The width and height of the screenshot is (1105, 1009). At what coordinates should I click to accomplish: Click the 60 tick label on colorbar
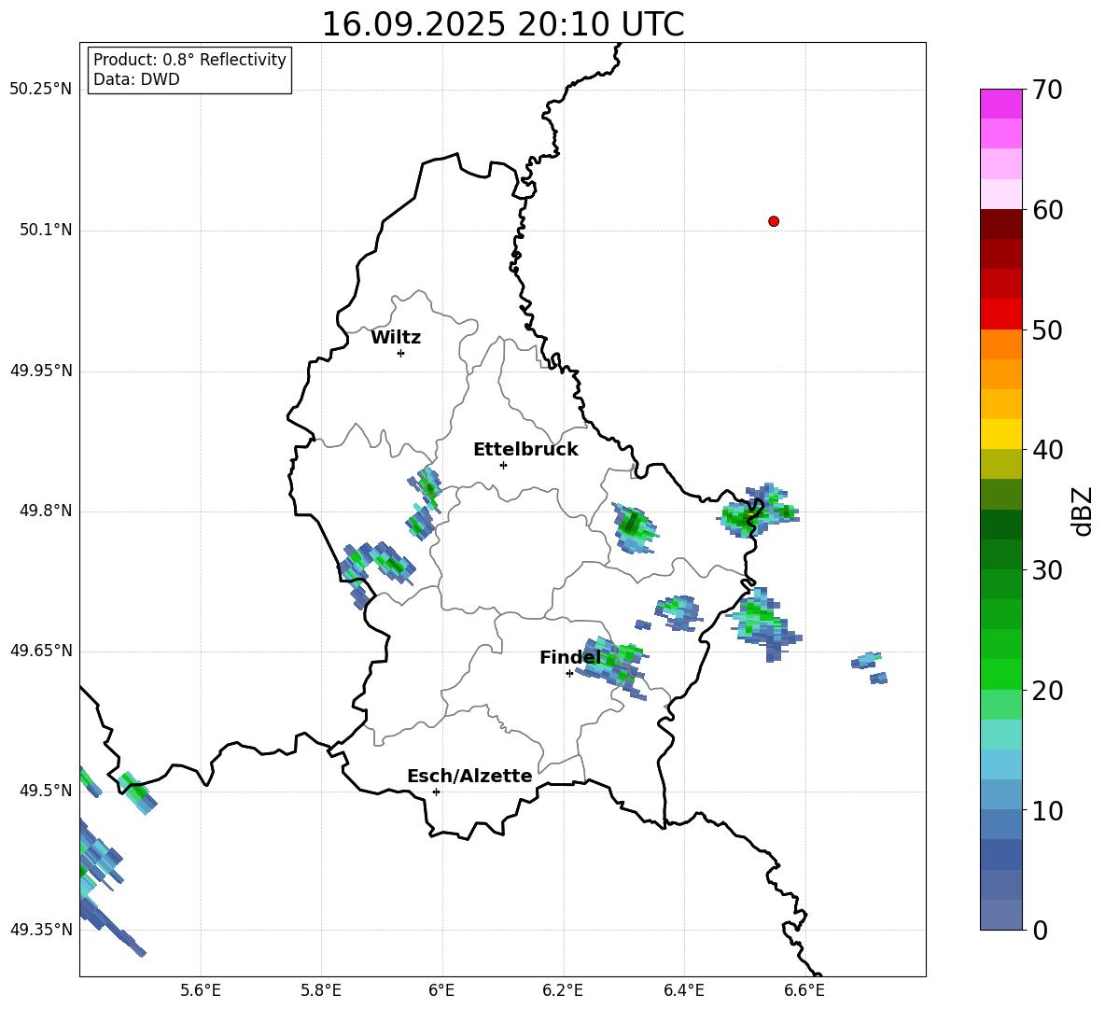(x=1048, y=211)
